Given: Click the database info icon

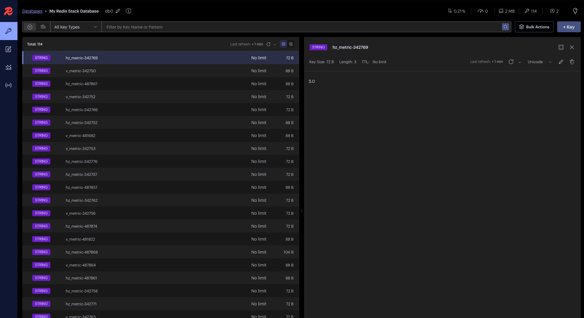Looking at the screenshot, I should (x=129, y=11).
